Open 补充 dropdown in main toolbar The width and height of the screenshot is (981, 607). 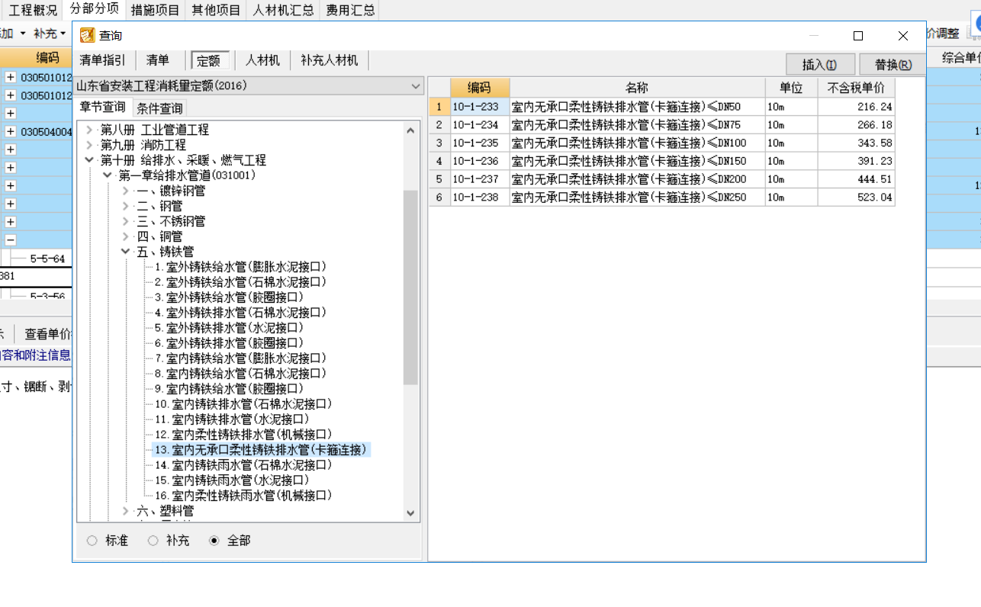pos(50,34)
